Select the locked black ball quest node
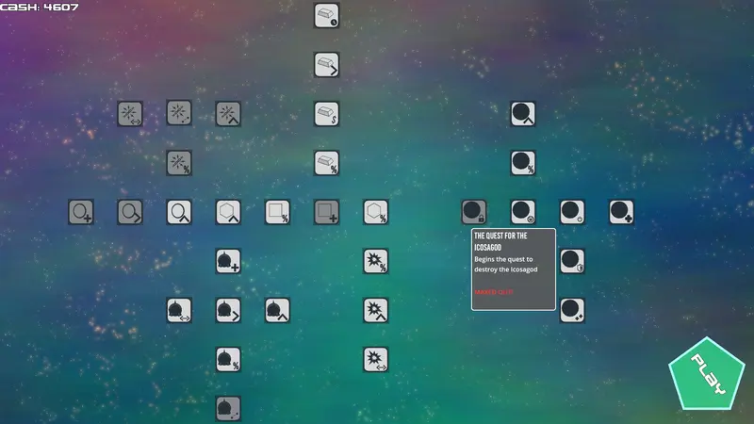The height and width of the screenshot is (424, 754). [x=474, y=212]
